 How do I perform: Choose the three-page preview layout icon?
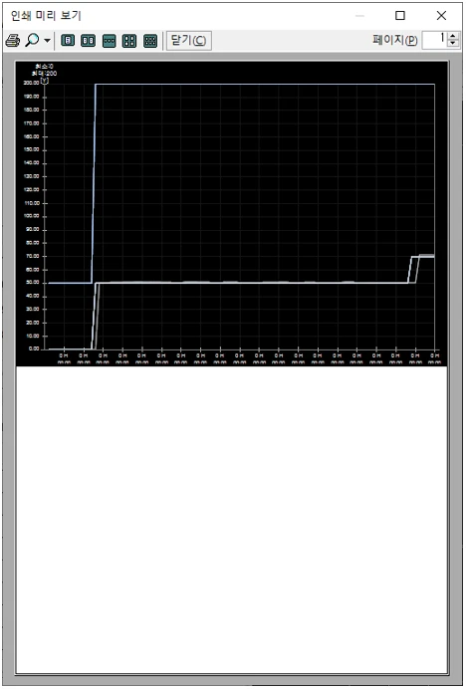(109, 41)
